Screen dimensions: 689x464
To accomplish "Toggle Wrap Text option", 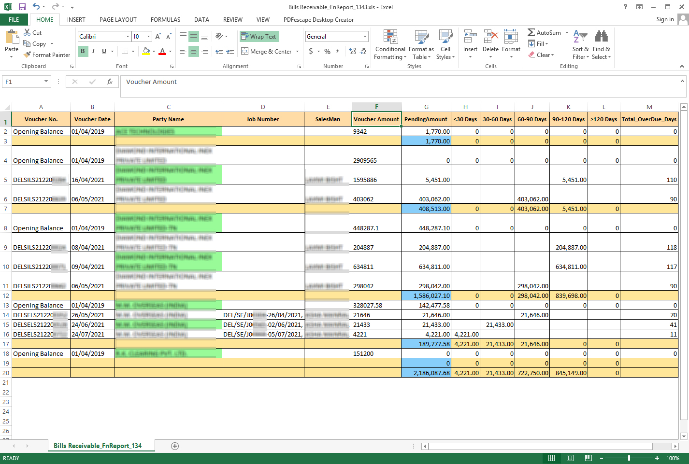I will click(259, 37).
